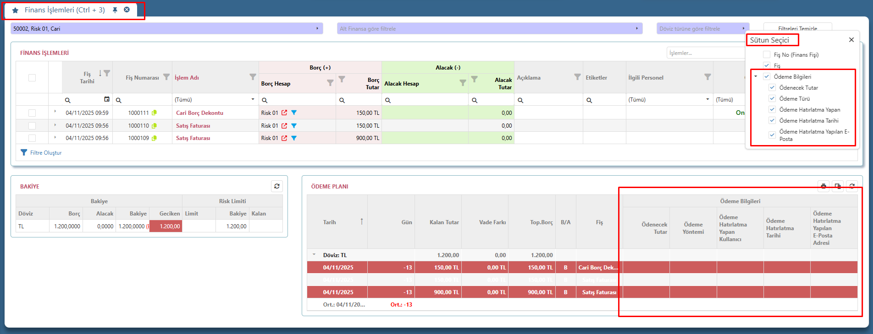Expand the row for fiş 1000111
Screen dimensions: 873x334
pyautogui.click(x=55, y=112)
